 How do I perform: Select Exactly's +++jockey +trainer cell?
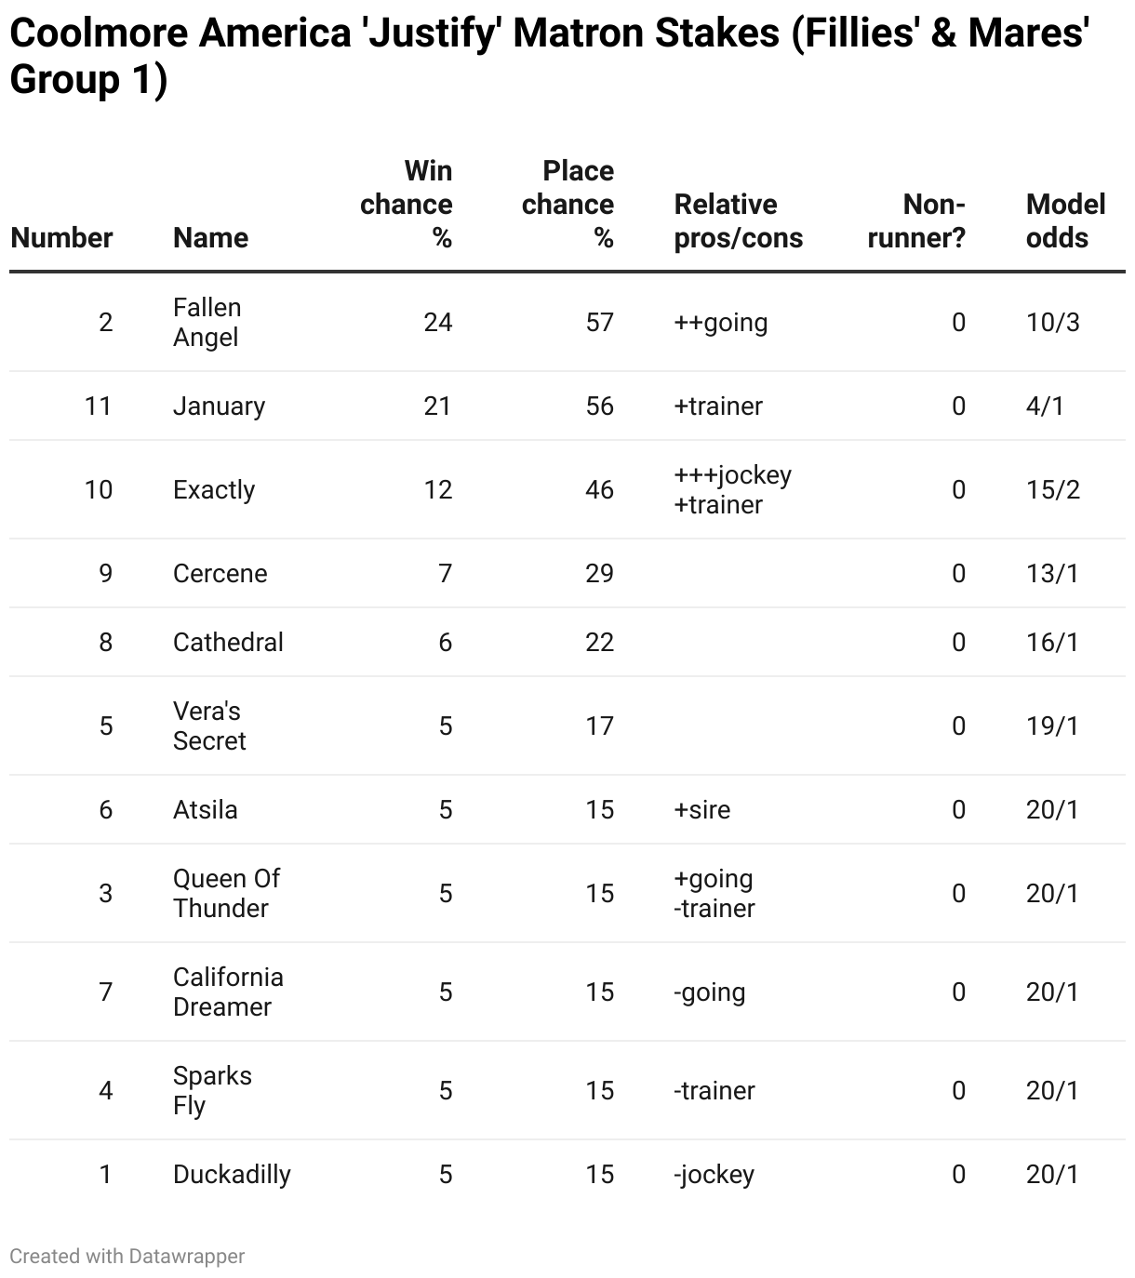coord(733,489)
